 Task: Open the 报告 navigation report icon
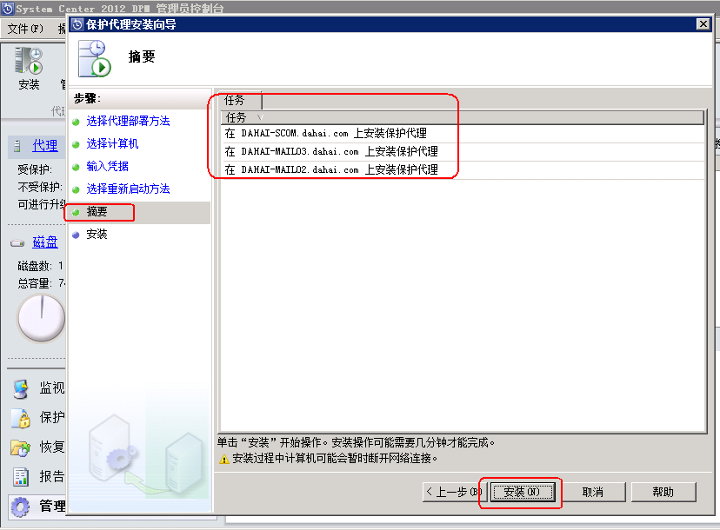(20, 477)
